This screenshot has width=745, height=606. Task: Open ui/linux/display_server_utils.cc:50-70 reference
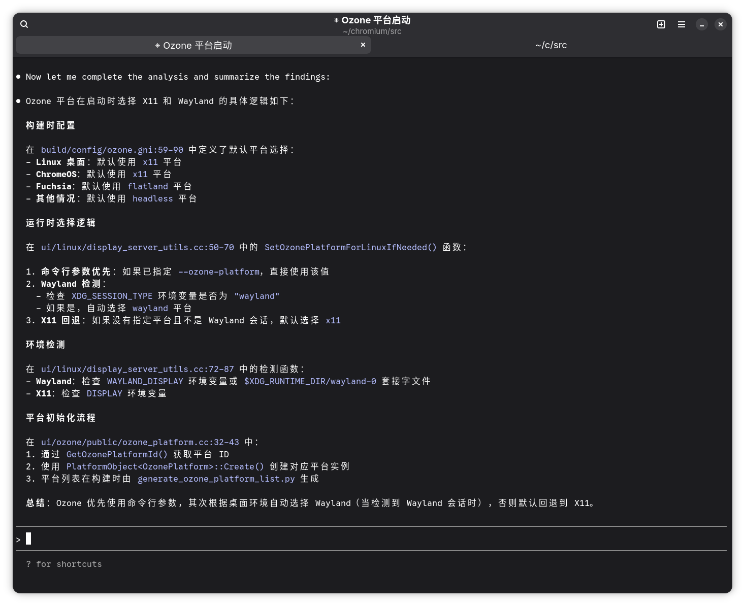(138, 247)
